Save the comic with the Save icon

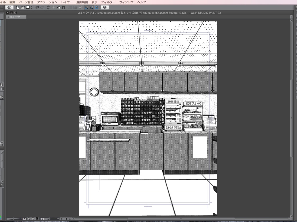pyautogui.click(x=28, y=7)
